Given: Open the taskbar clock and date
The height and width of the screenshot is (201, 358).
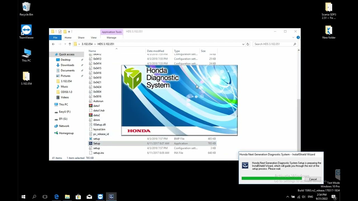Looking at the screenshot, I should click(322, 197).
